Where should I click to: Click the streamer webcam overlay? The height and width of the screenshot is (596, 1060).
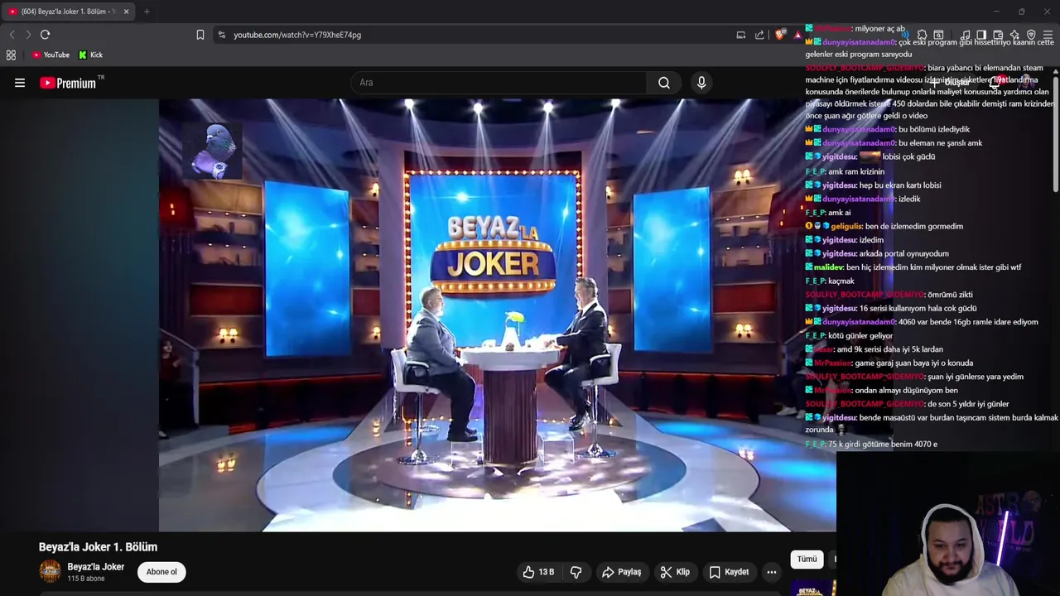(948, 525)
